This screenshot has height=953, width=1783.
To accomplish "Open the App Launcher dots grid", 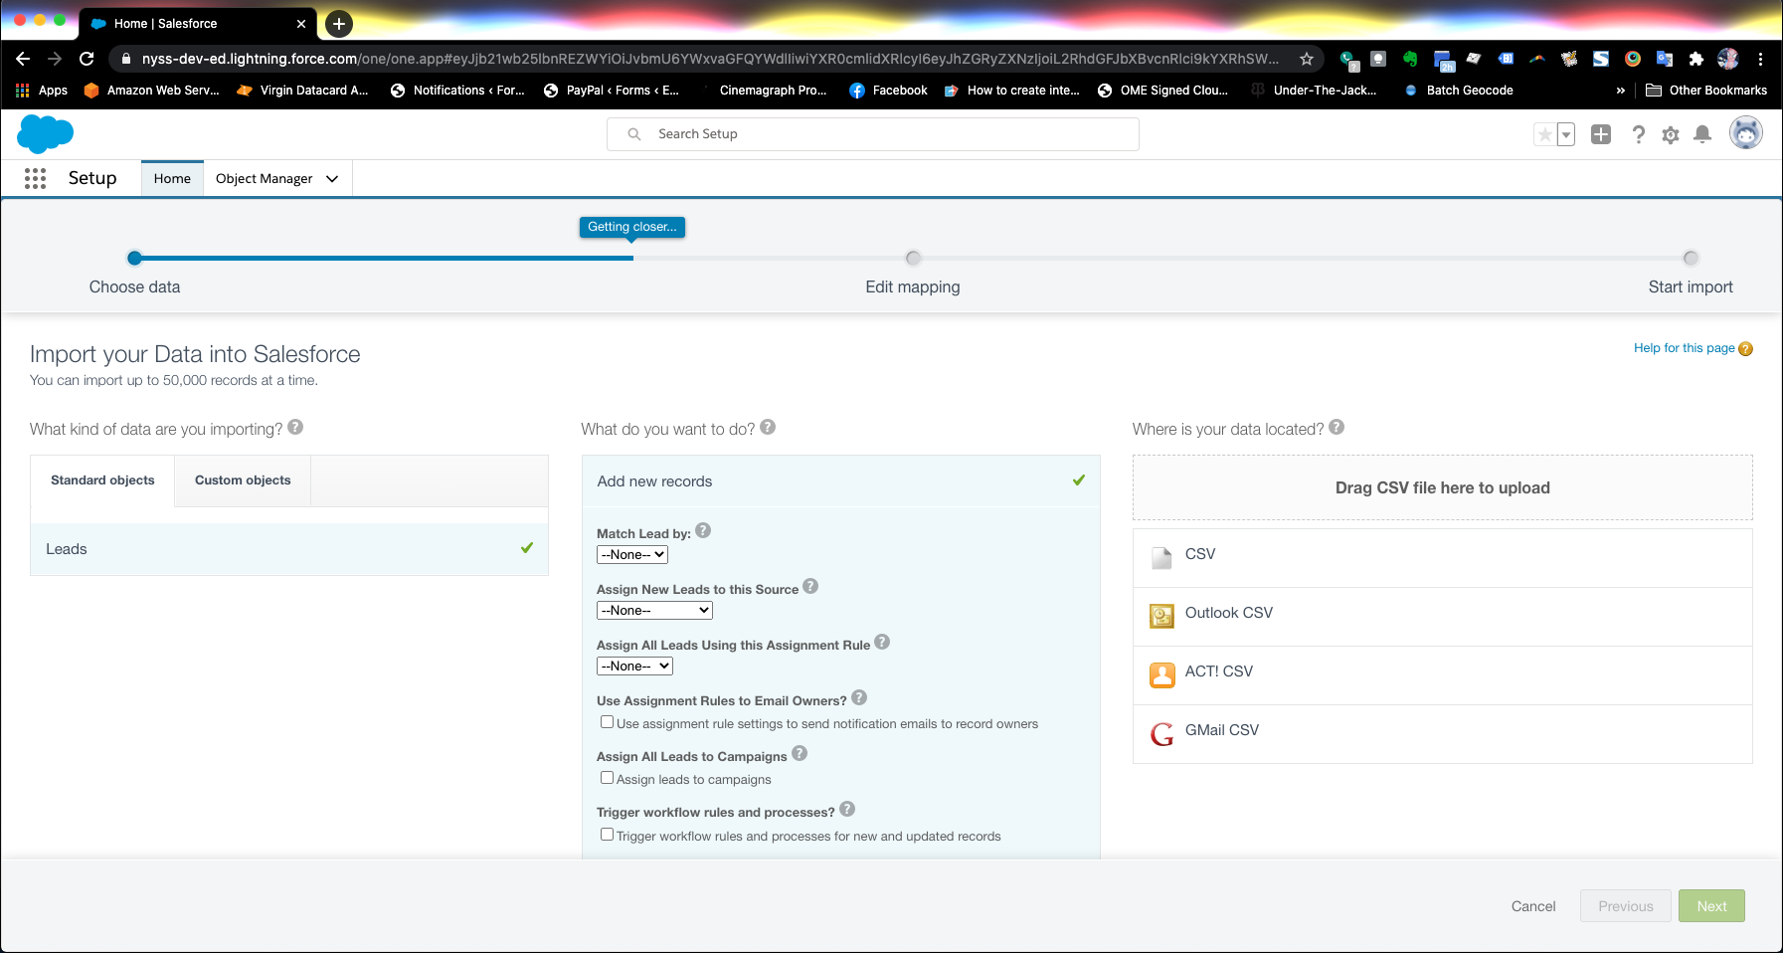I will click(x=35, y=178).
